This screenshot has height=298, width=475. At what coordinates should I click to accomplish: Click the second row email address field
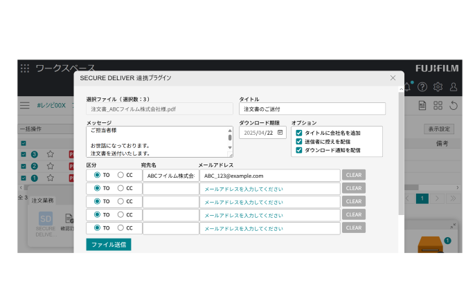270,188
